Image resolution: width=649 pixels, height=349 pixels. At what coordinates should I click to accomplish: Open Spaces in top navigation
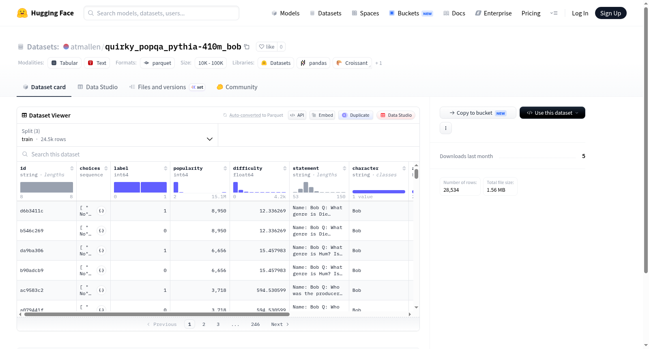365,13
